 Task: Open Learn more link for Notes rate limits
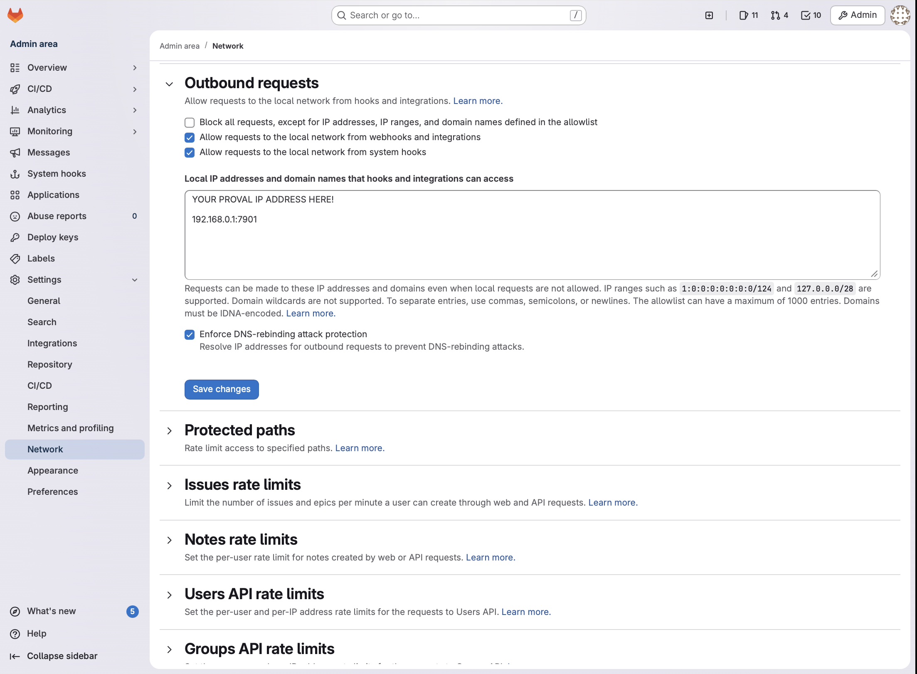point(491,558)
